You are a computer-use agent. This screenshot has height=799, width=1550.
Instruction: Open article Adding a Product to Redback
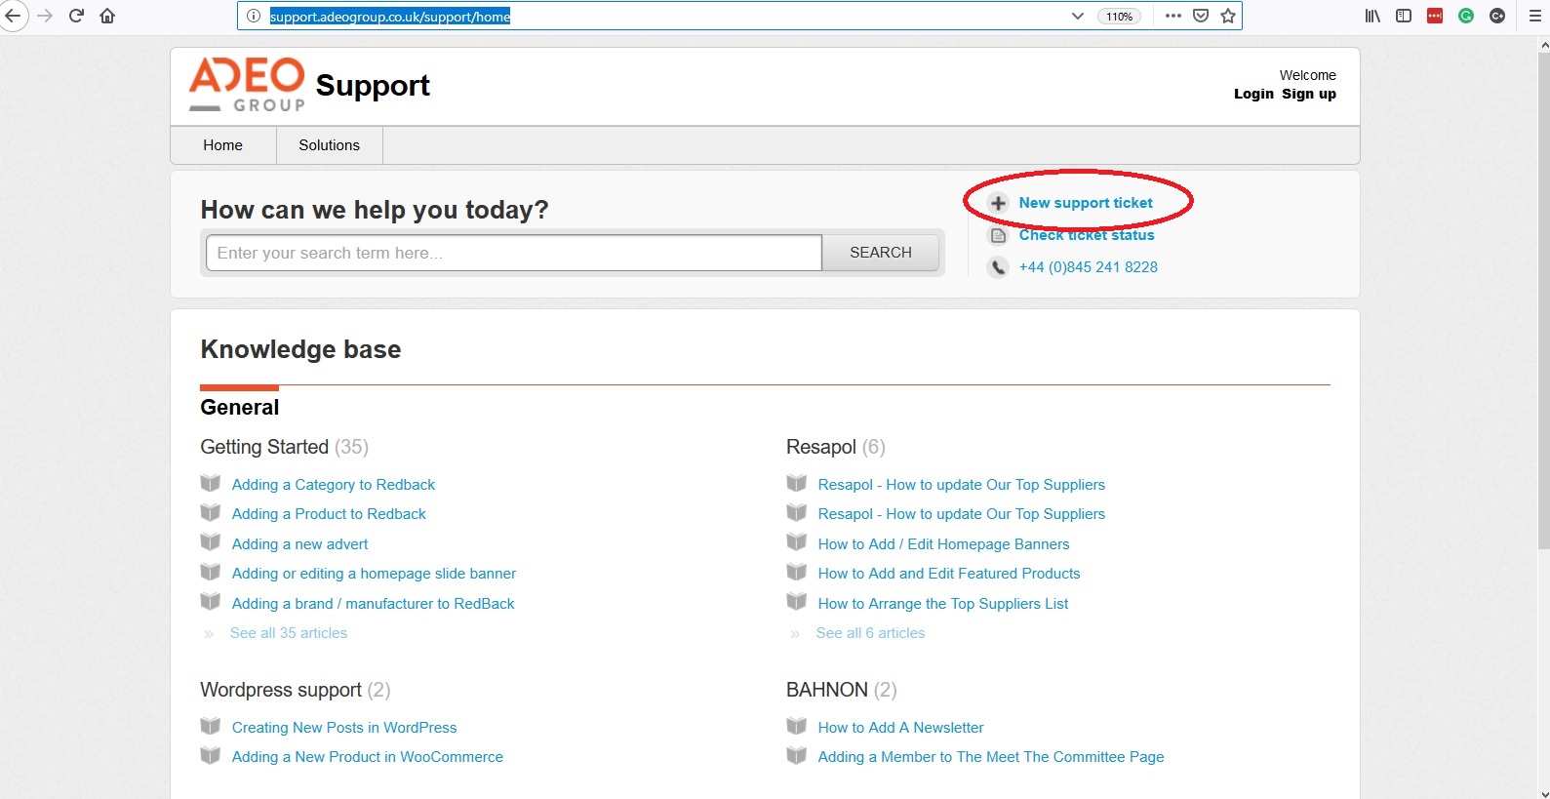pyautogui.click(x=329, y=514)
